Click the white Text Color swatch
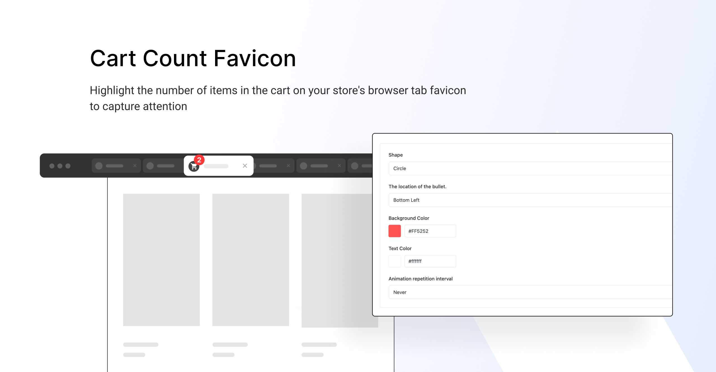716x372 pixels. coord(395,261)
